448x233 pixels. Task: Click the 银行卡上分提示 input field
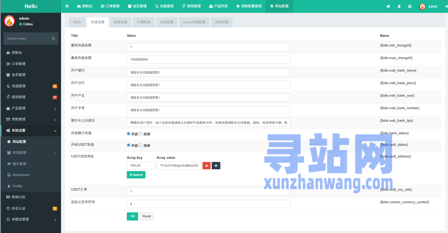[209, 122]
